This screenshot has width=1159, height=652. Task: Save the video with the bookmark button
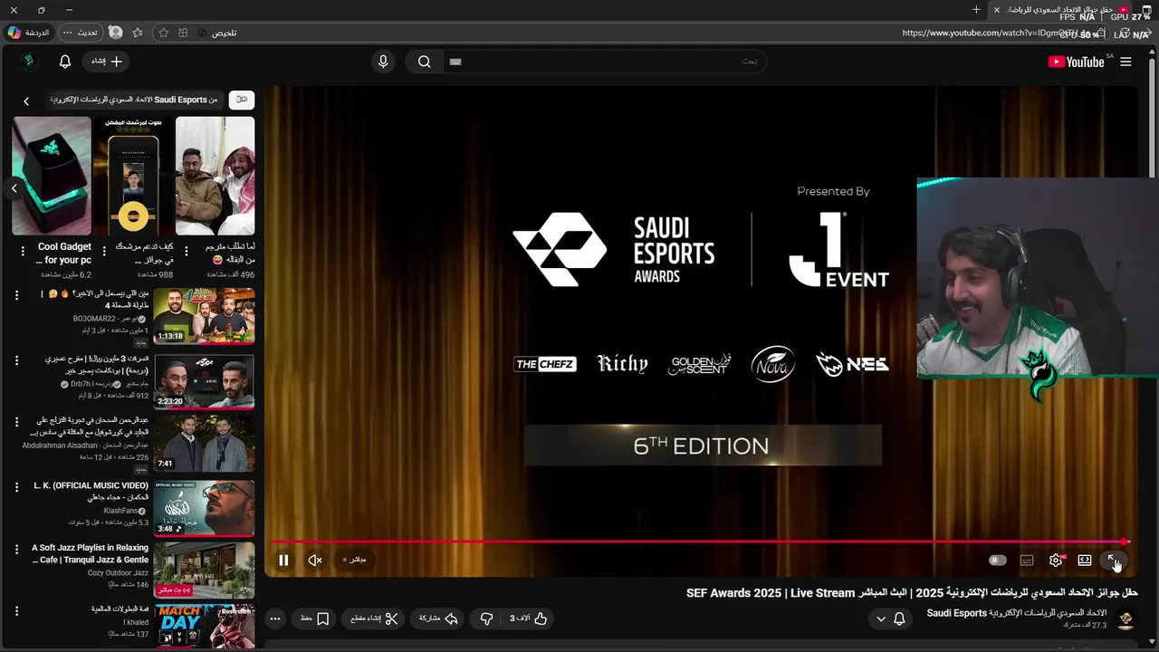coord(315,618)
